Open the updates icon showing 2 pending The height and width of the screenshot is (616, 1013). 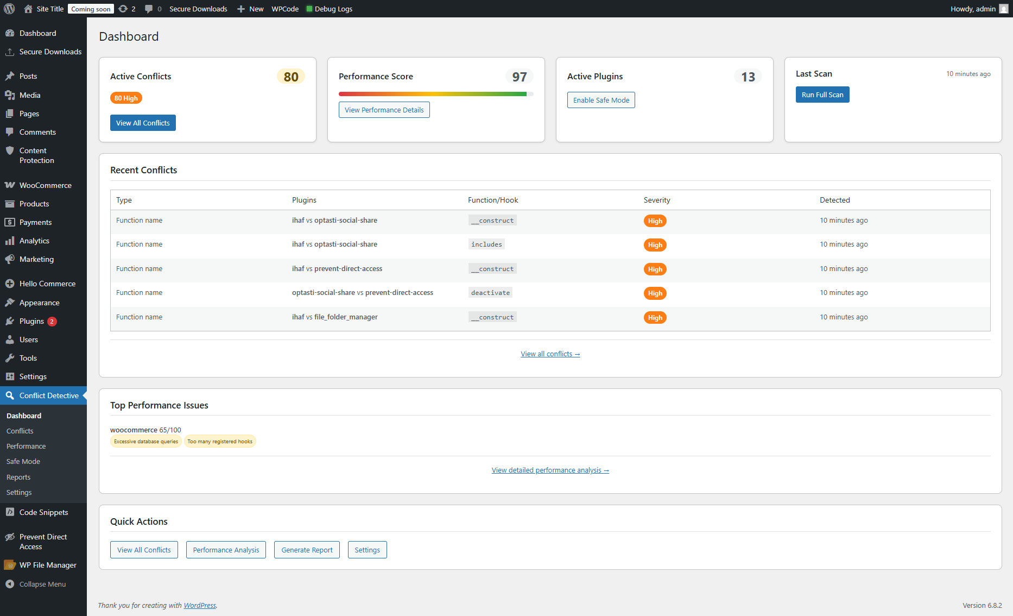124,9
